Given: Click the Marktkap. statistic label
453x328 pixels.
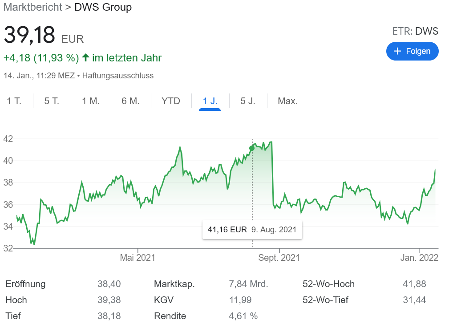Looking at the screenshot, I should click(174, 284).
